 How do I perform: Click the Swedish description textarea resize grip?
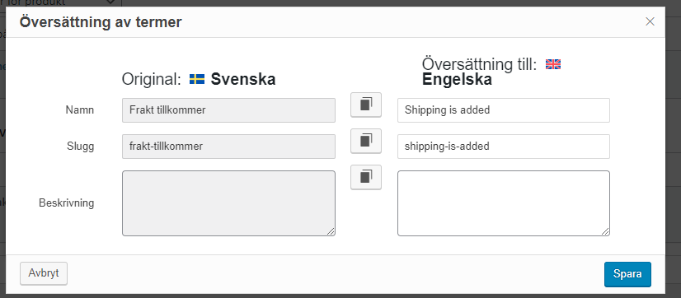pos(331,231)
